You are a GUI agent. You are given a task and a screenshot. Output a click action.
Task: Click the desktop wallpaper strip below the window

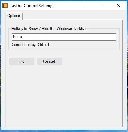tap(64, 131)
